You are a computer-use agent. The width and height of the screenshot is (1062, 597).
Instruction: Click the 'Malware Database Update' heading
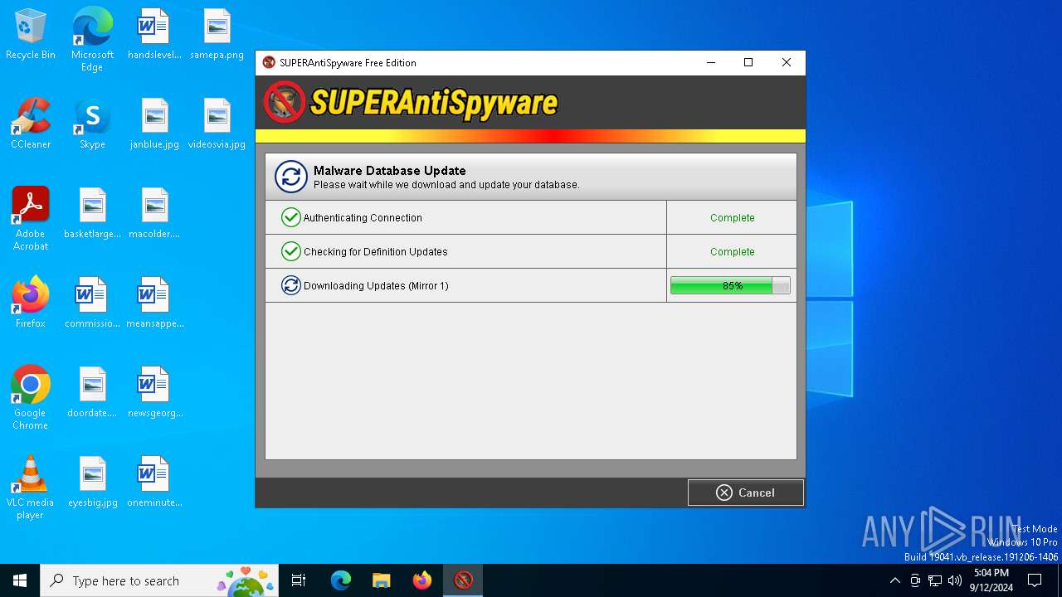389,171
